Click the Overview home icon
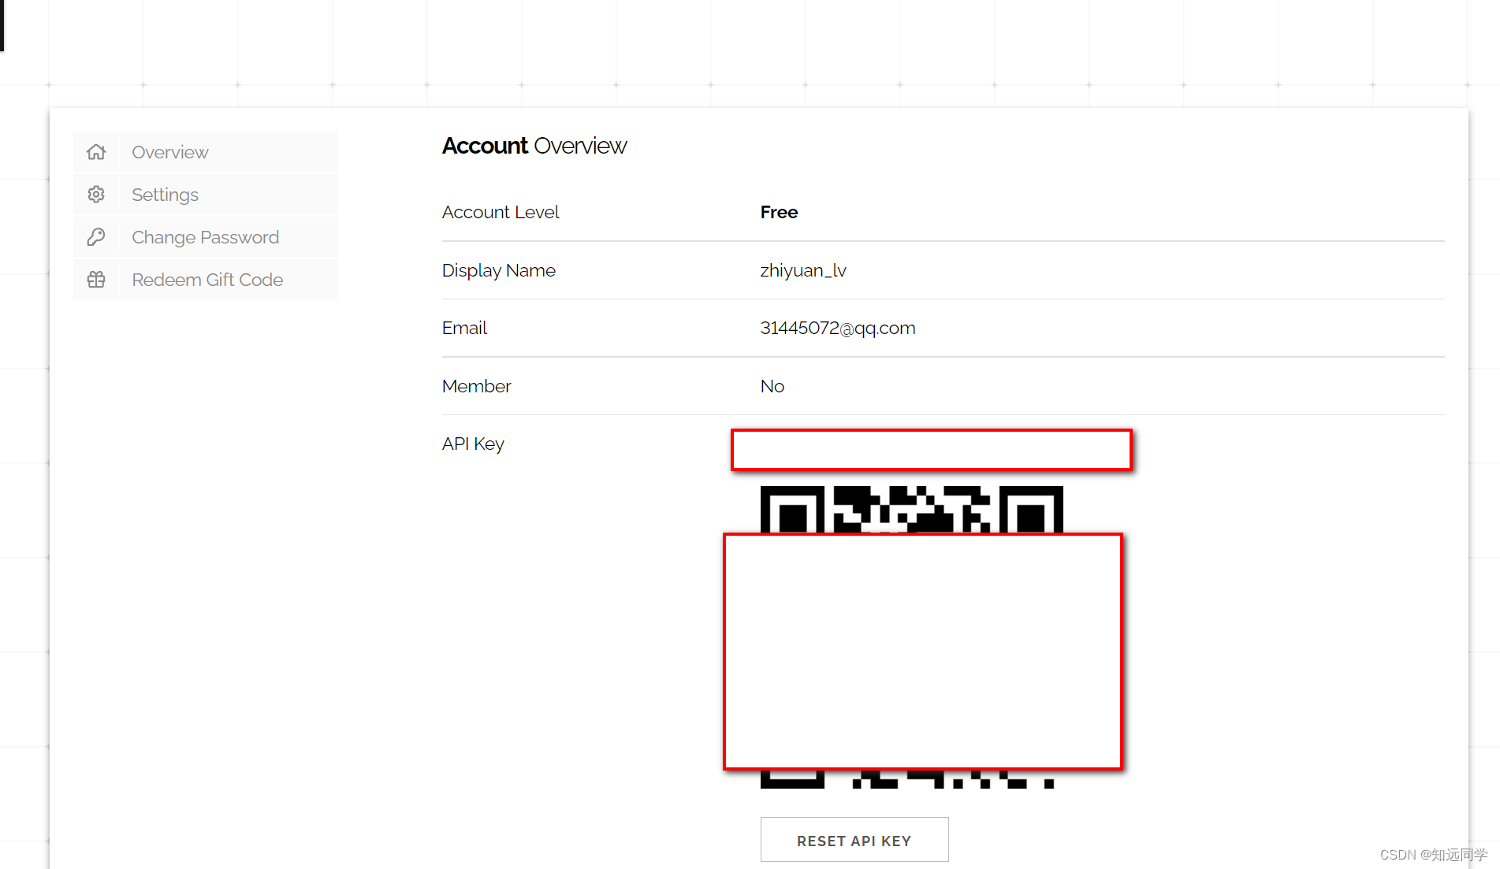The image size is (1500, 869). [96, 152]
